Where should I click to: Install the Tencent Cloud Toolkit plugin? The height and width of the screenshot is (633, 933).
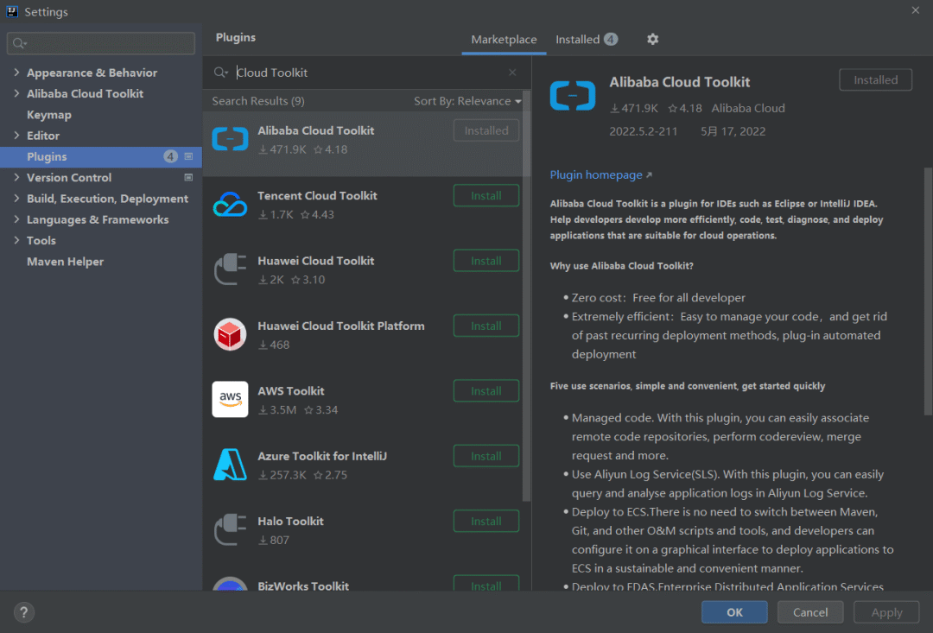[x=486, y=195]
